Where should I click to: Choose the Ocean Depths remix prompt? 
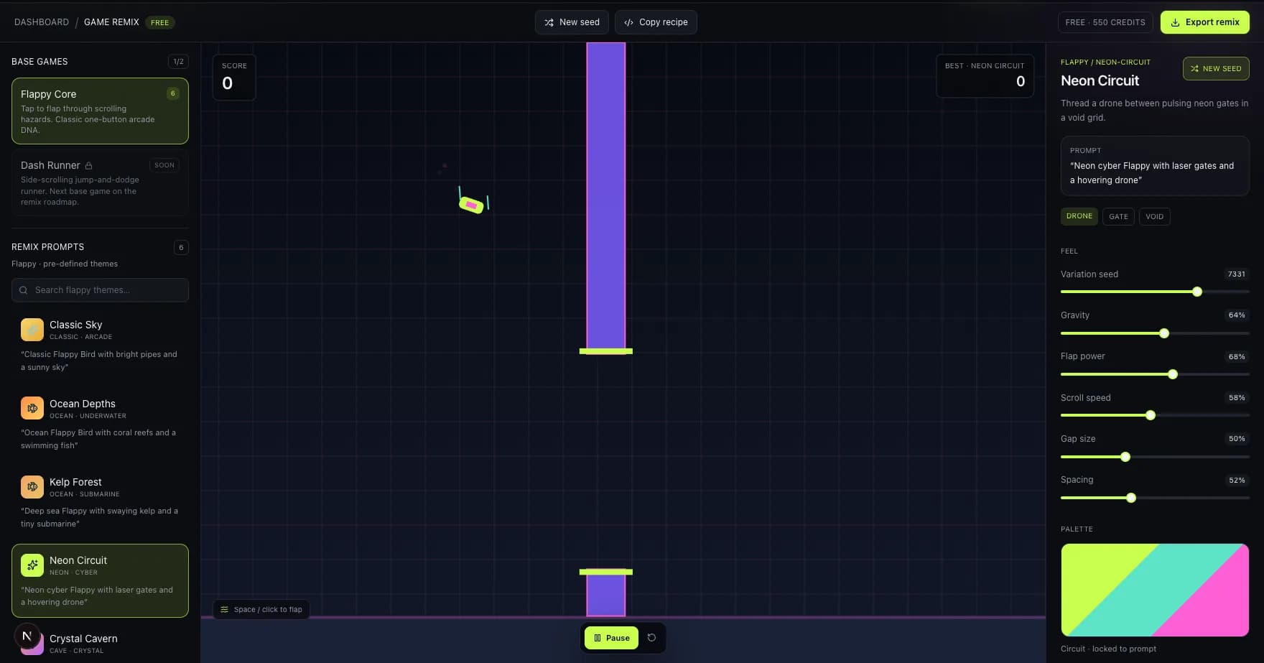tap(100, 424)
